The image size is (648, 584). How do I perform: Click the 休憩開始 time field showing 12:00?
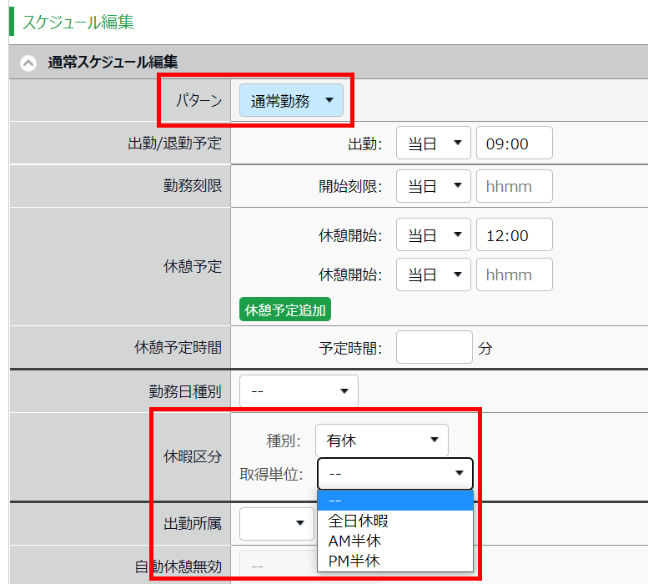(514, 235)
